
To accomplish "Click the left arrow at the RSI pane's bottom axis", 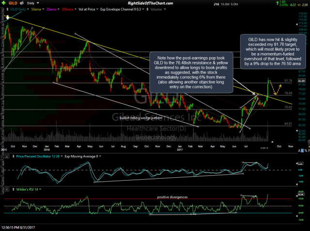I will (296, 216).
